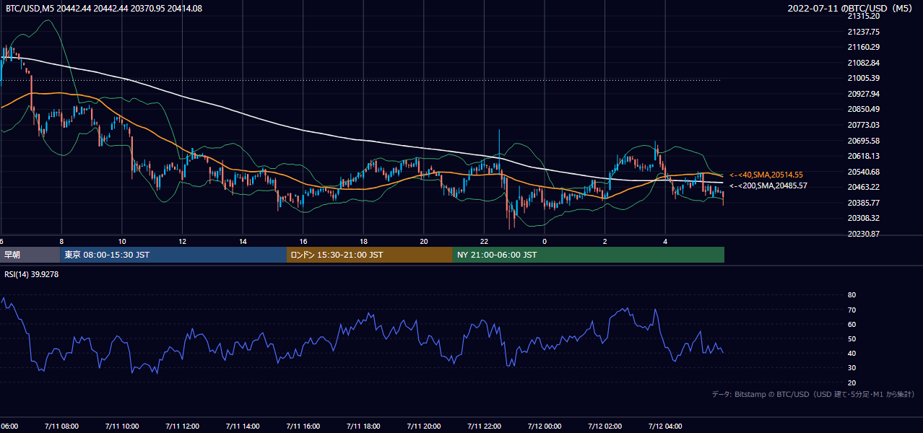
Task: Click the RSI 50 level label
Action: tap(851, 338)
